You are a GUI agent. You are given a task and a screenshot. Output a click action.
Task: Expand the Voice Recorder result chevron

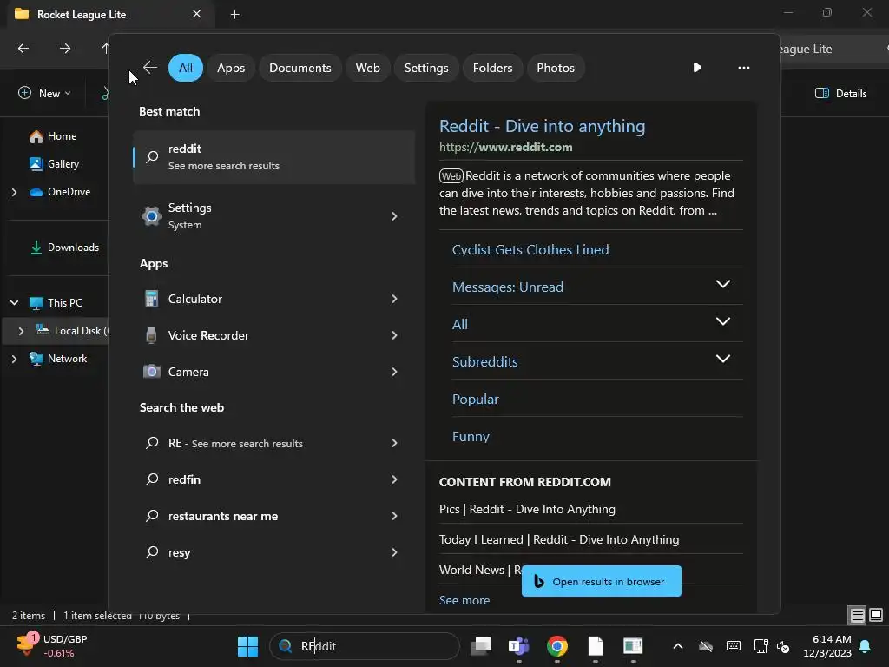point(395,335)
